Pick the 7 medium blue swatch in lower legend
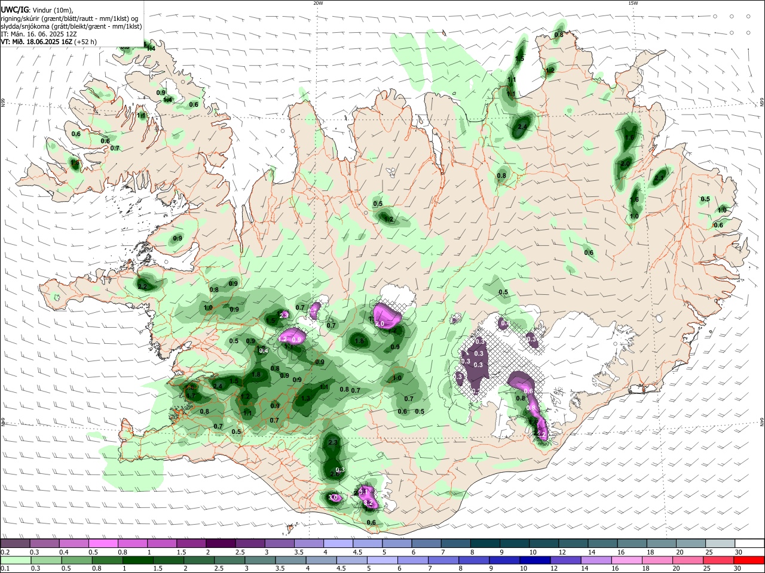 pyautogui.click(x=443, y=560)
